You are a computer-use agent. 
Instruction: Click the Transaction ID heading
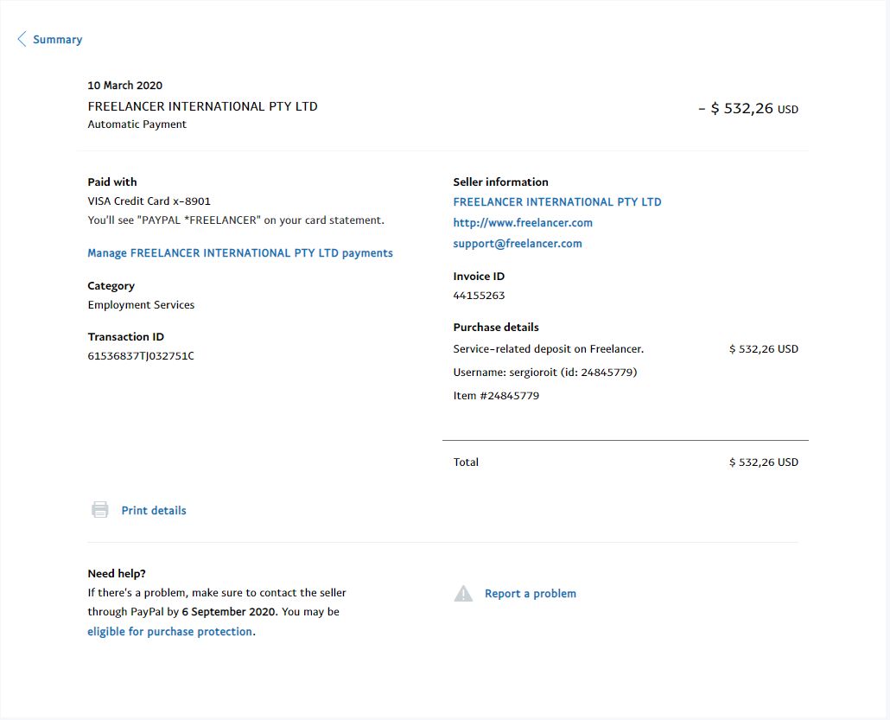[x=126, y=337]
